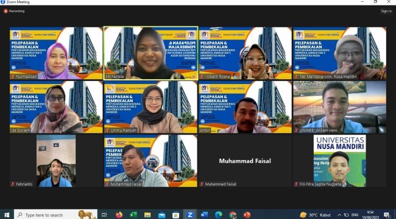This screenshot has width=396, height=219.
Task: Open Microsoft Store from the taskbar
Action: tap(176, 215)
